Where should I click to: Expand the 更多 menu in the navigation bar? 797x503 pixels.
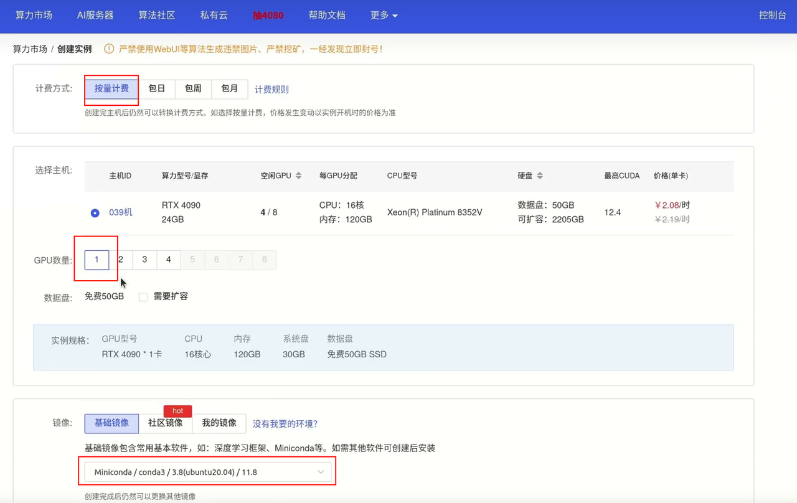384,15
